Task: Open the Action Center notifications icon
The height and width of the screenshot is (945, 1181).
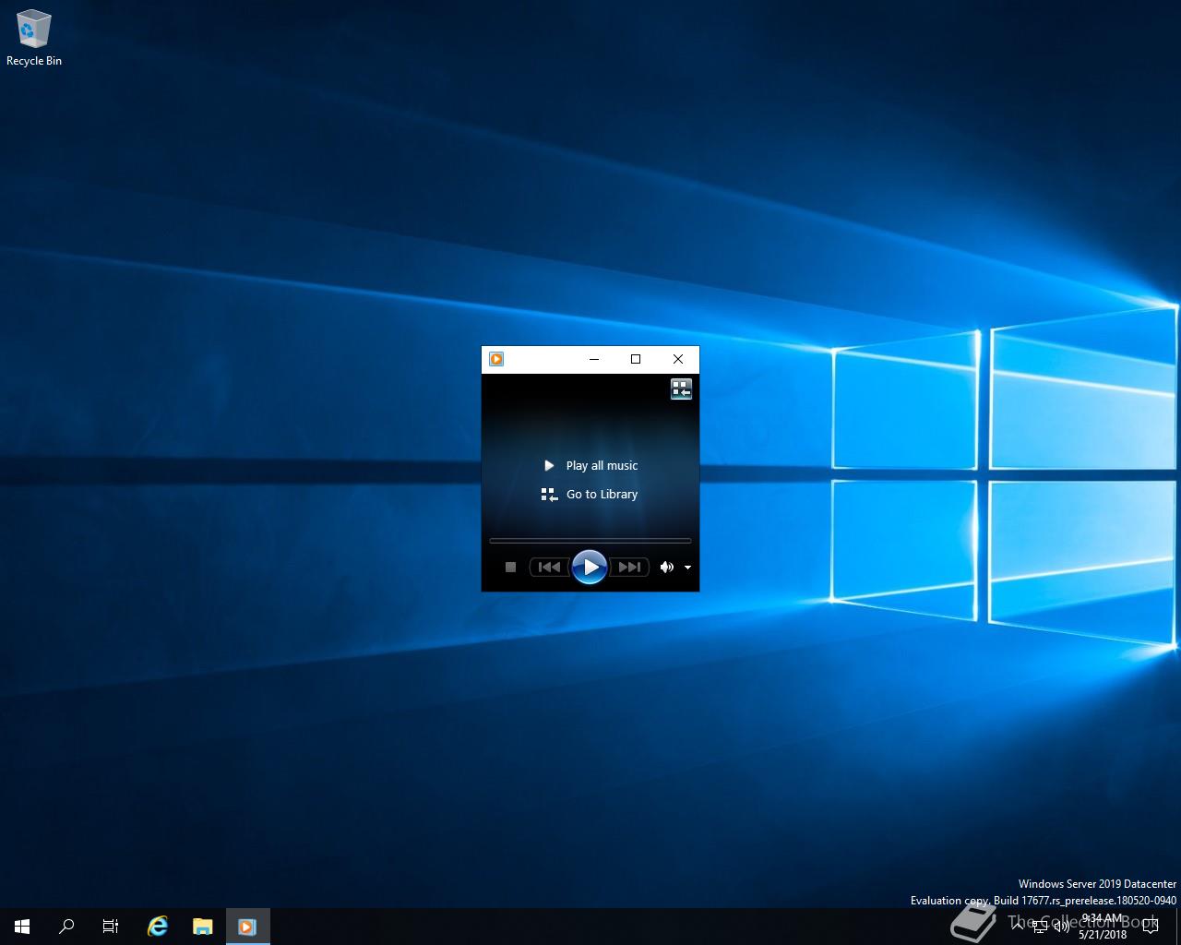Action: click(x=1150, y=927)
